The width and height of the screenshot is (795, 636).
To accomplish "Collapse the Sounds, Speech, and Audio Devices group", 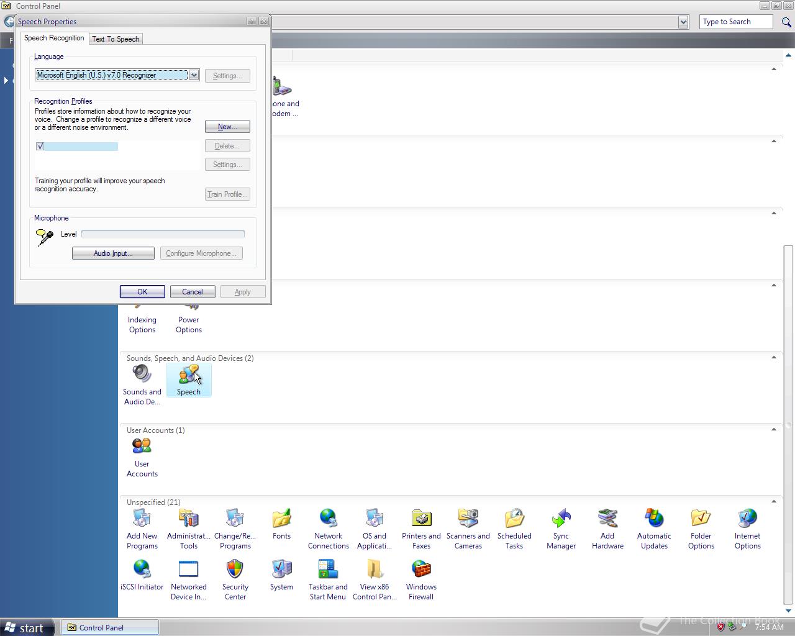I will coord(774,357).
